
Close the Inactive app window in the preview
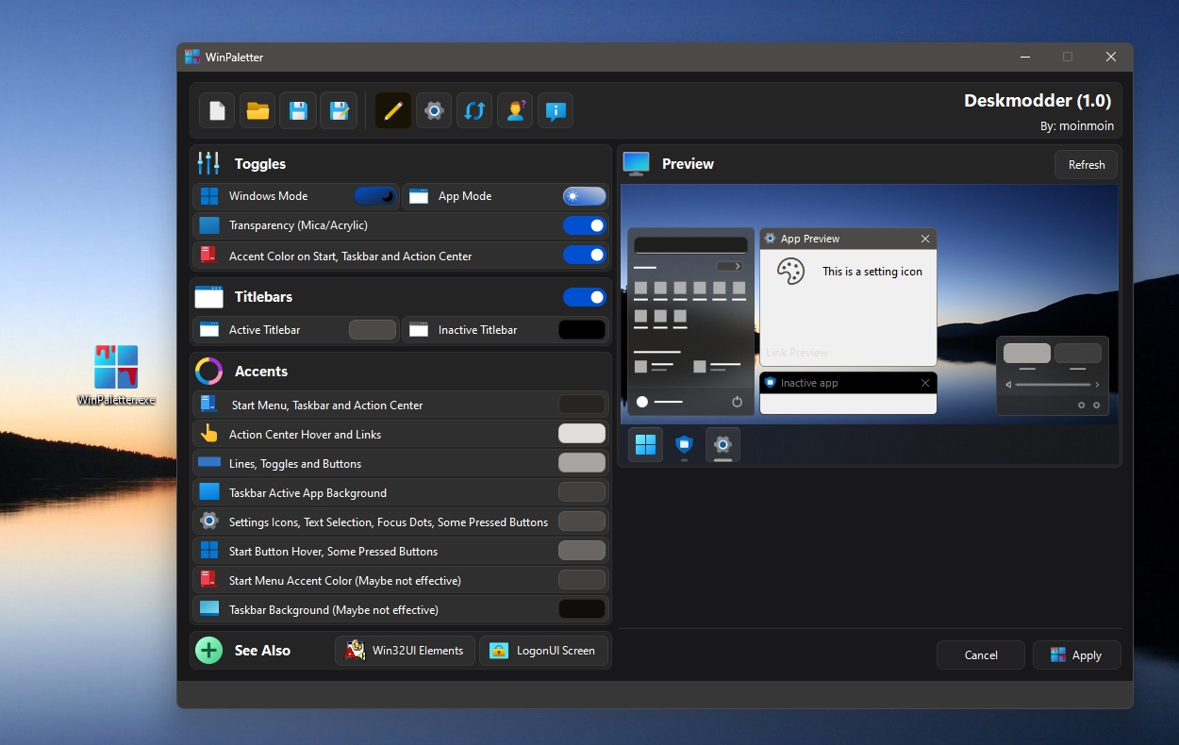(925, 383)
